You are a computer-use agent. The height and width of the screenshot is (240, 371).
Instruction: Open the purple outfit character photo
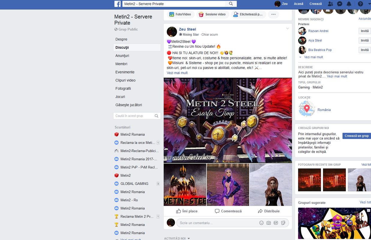[x=228, y=184]
